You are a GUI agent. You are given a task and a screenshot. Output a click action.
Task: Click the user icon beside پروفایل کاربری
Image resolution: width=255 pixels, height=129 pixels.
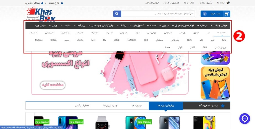coord(42,3)
